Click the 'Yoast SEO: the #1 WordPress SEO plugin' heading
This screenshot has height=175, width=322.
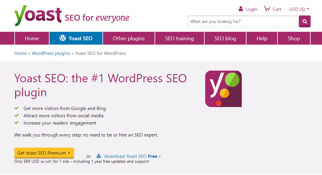(x=100, y=85)
